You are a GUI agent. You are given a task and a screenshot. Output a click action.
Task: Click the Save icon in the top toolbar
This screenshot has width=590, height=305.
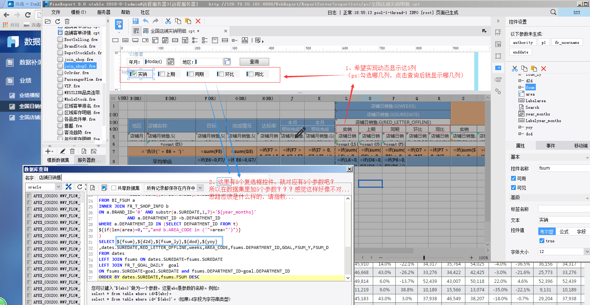pos(135,21)
